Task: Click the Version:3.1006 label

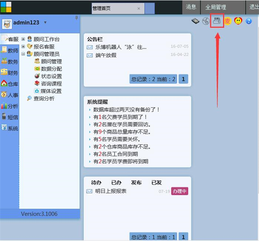Action: point(39,214)
